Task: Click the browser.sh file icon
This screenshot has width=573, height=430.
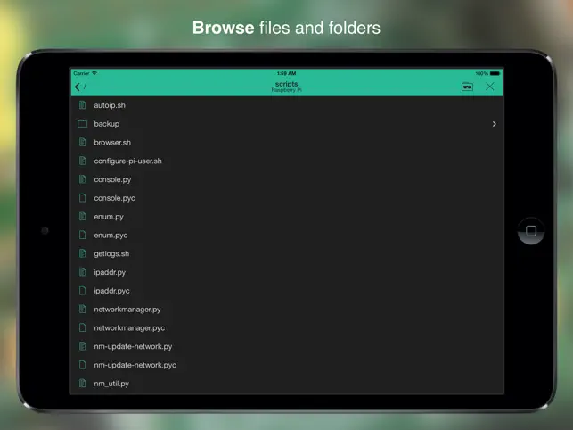Action: [x=83, y=143]
